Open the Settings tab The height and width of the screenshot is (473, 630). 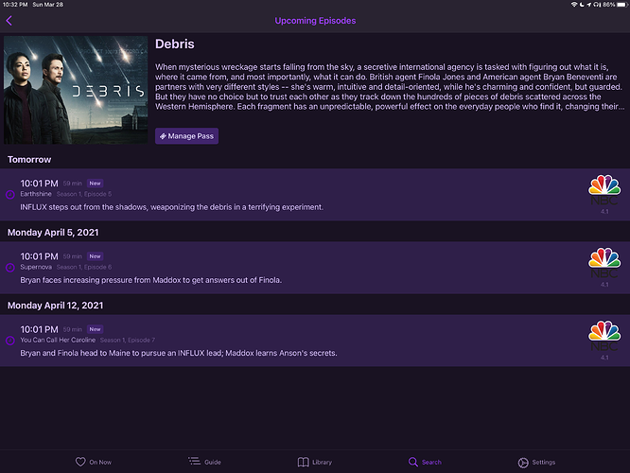click(x=536, y=462)
